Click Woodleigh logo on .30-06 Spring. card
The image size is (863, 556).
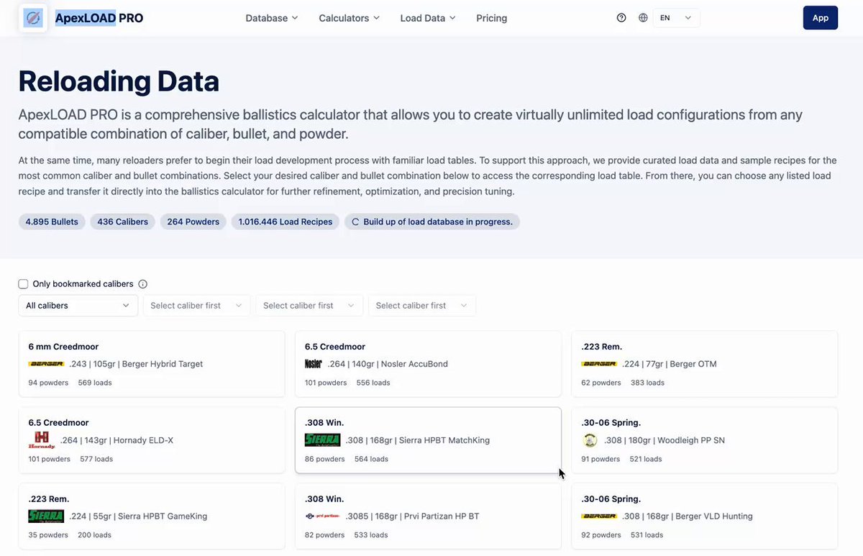point(590,440)
